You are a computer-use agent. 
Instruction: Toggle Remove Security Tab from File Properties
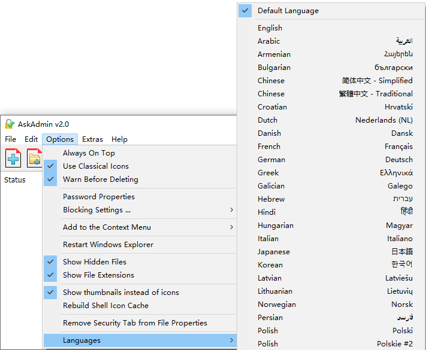point(140,323)
